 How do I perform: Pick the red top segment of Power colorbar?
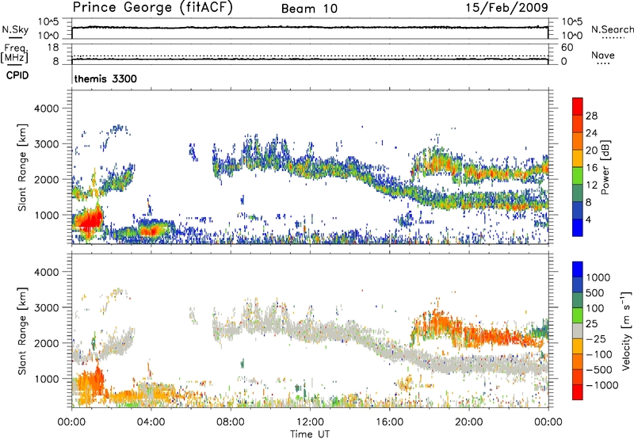pyautogui.click(x=578, y=106)
